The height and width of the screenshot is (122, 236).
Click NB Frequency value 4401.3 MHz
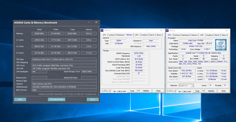pos(151,46)
